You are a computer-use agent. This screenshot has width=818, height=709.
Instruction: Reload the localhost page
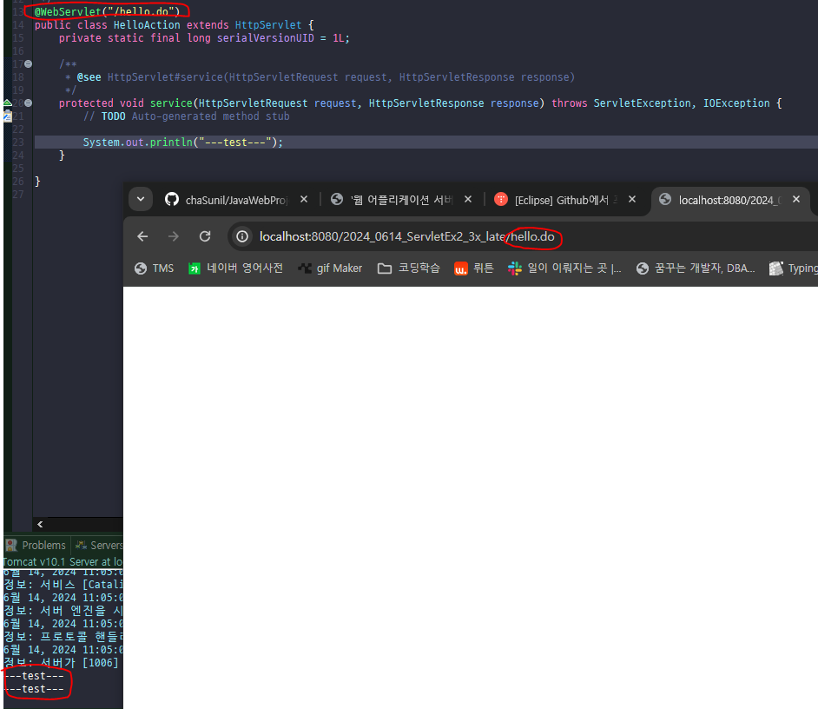pyautogui.click(x=205, y=237)
